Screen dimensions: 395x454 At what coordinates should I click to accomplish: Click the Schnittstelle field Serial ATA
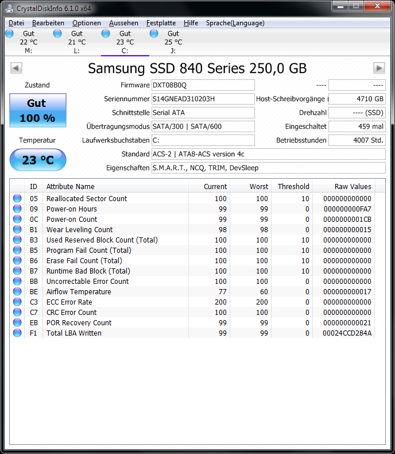coord(203,113)
